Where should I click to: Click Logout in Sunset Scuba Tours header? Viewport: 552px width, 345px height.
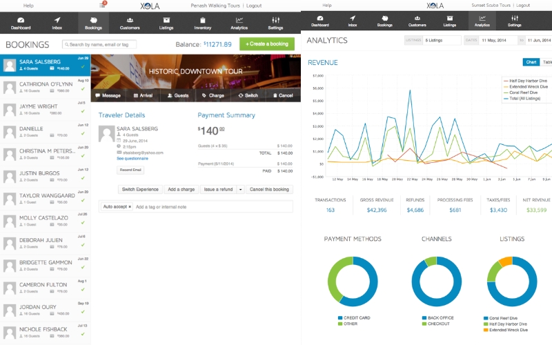click(523, 6)
